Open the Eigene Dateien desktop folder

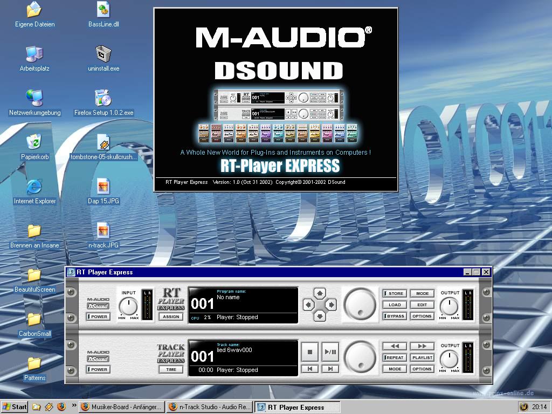point(34,15)
